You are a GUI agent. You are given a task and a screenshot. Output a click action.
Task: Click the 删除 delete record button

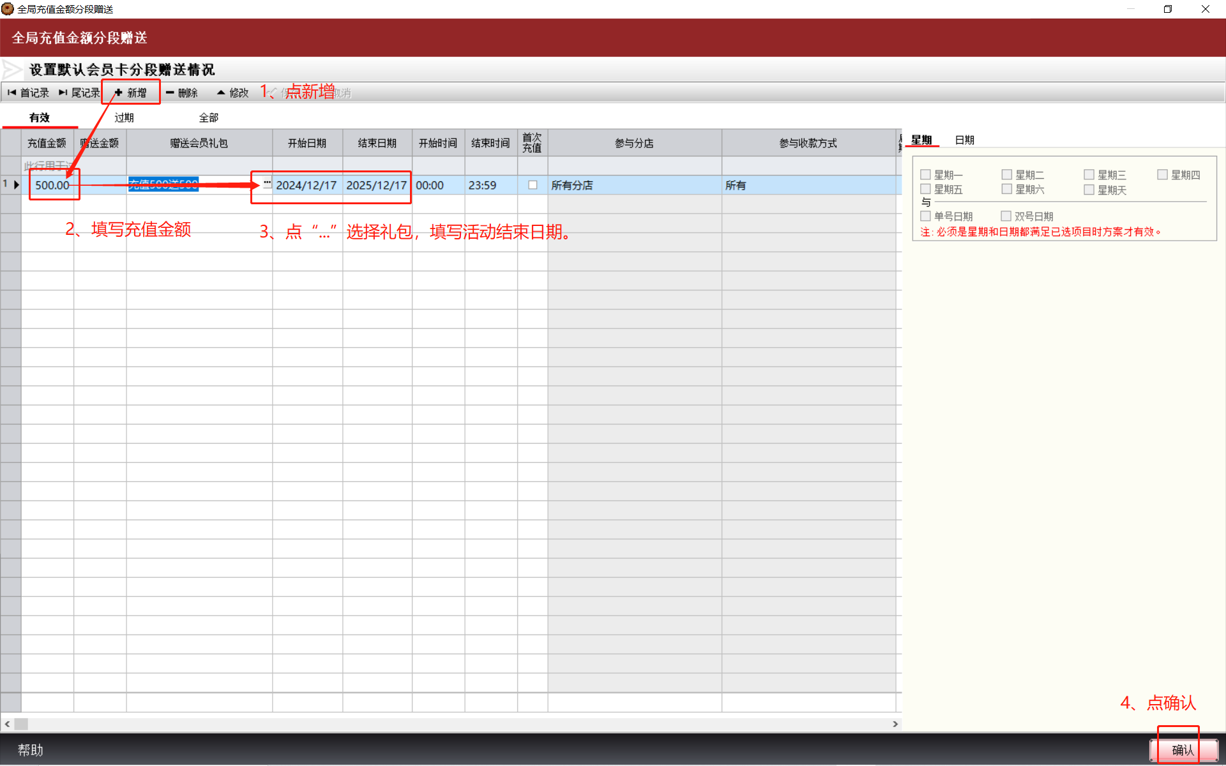[182, 93]
